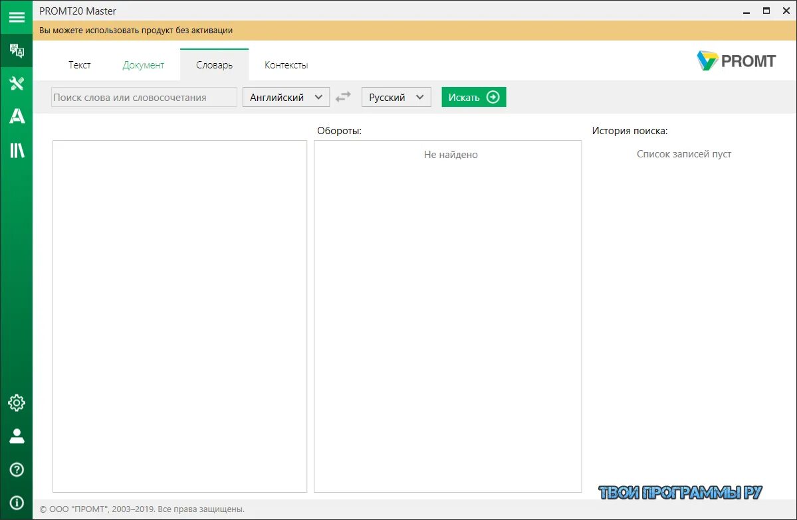Open the library books icon in sidebar
Viewport: 797px width, 520px height.
tap(16, 150)
